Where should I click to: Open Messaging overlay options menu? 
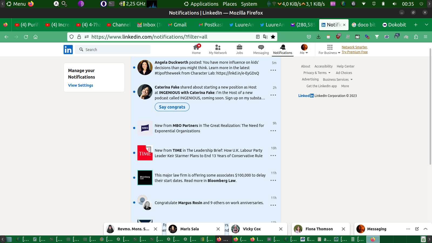pyautogui.click(x=408, y=229)
